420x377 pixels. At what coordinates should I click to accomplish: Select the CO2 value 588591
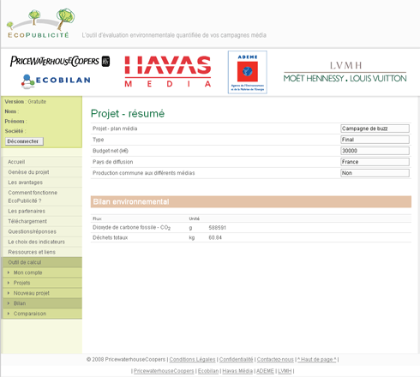click(217, 228)
